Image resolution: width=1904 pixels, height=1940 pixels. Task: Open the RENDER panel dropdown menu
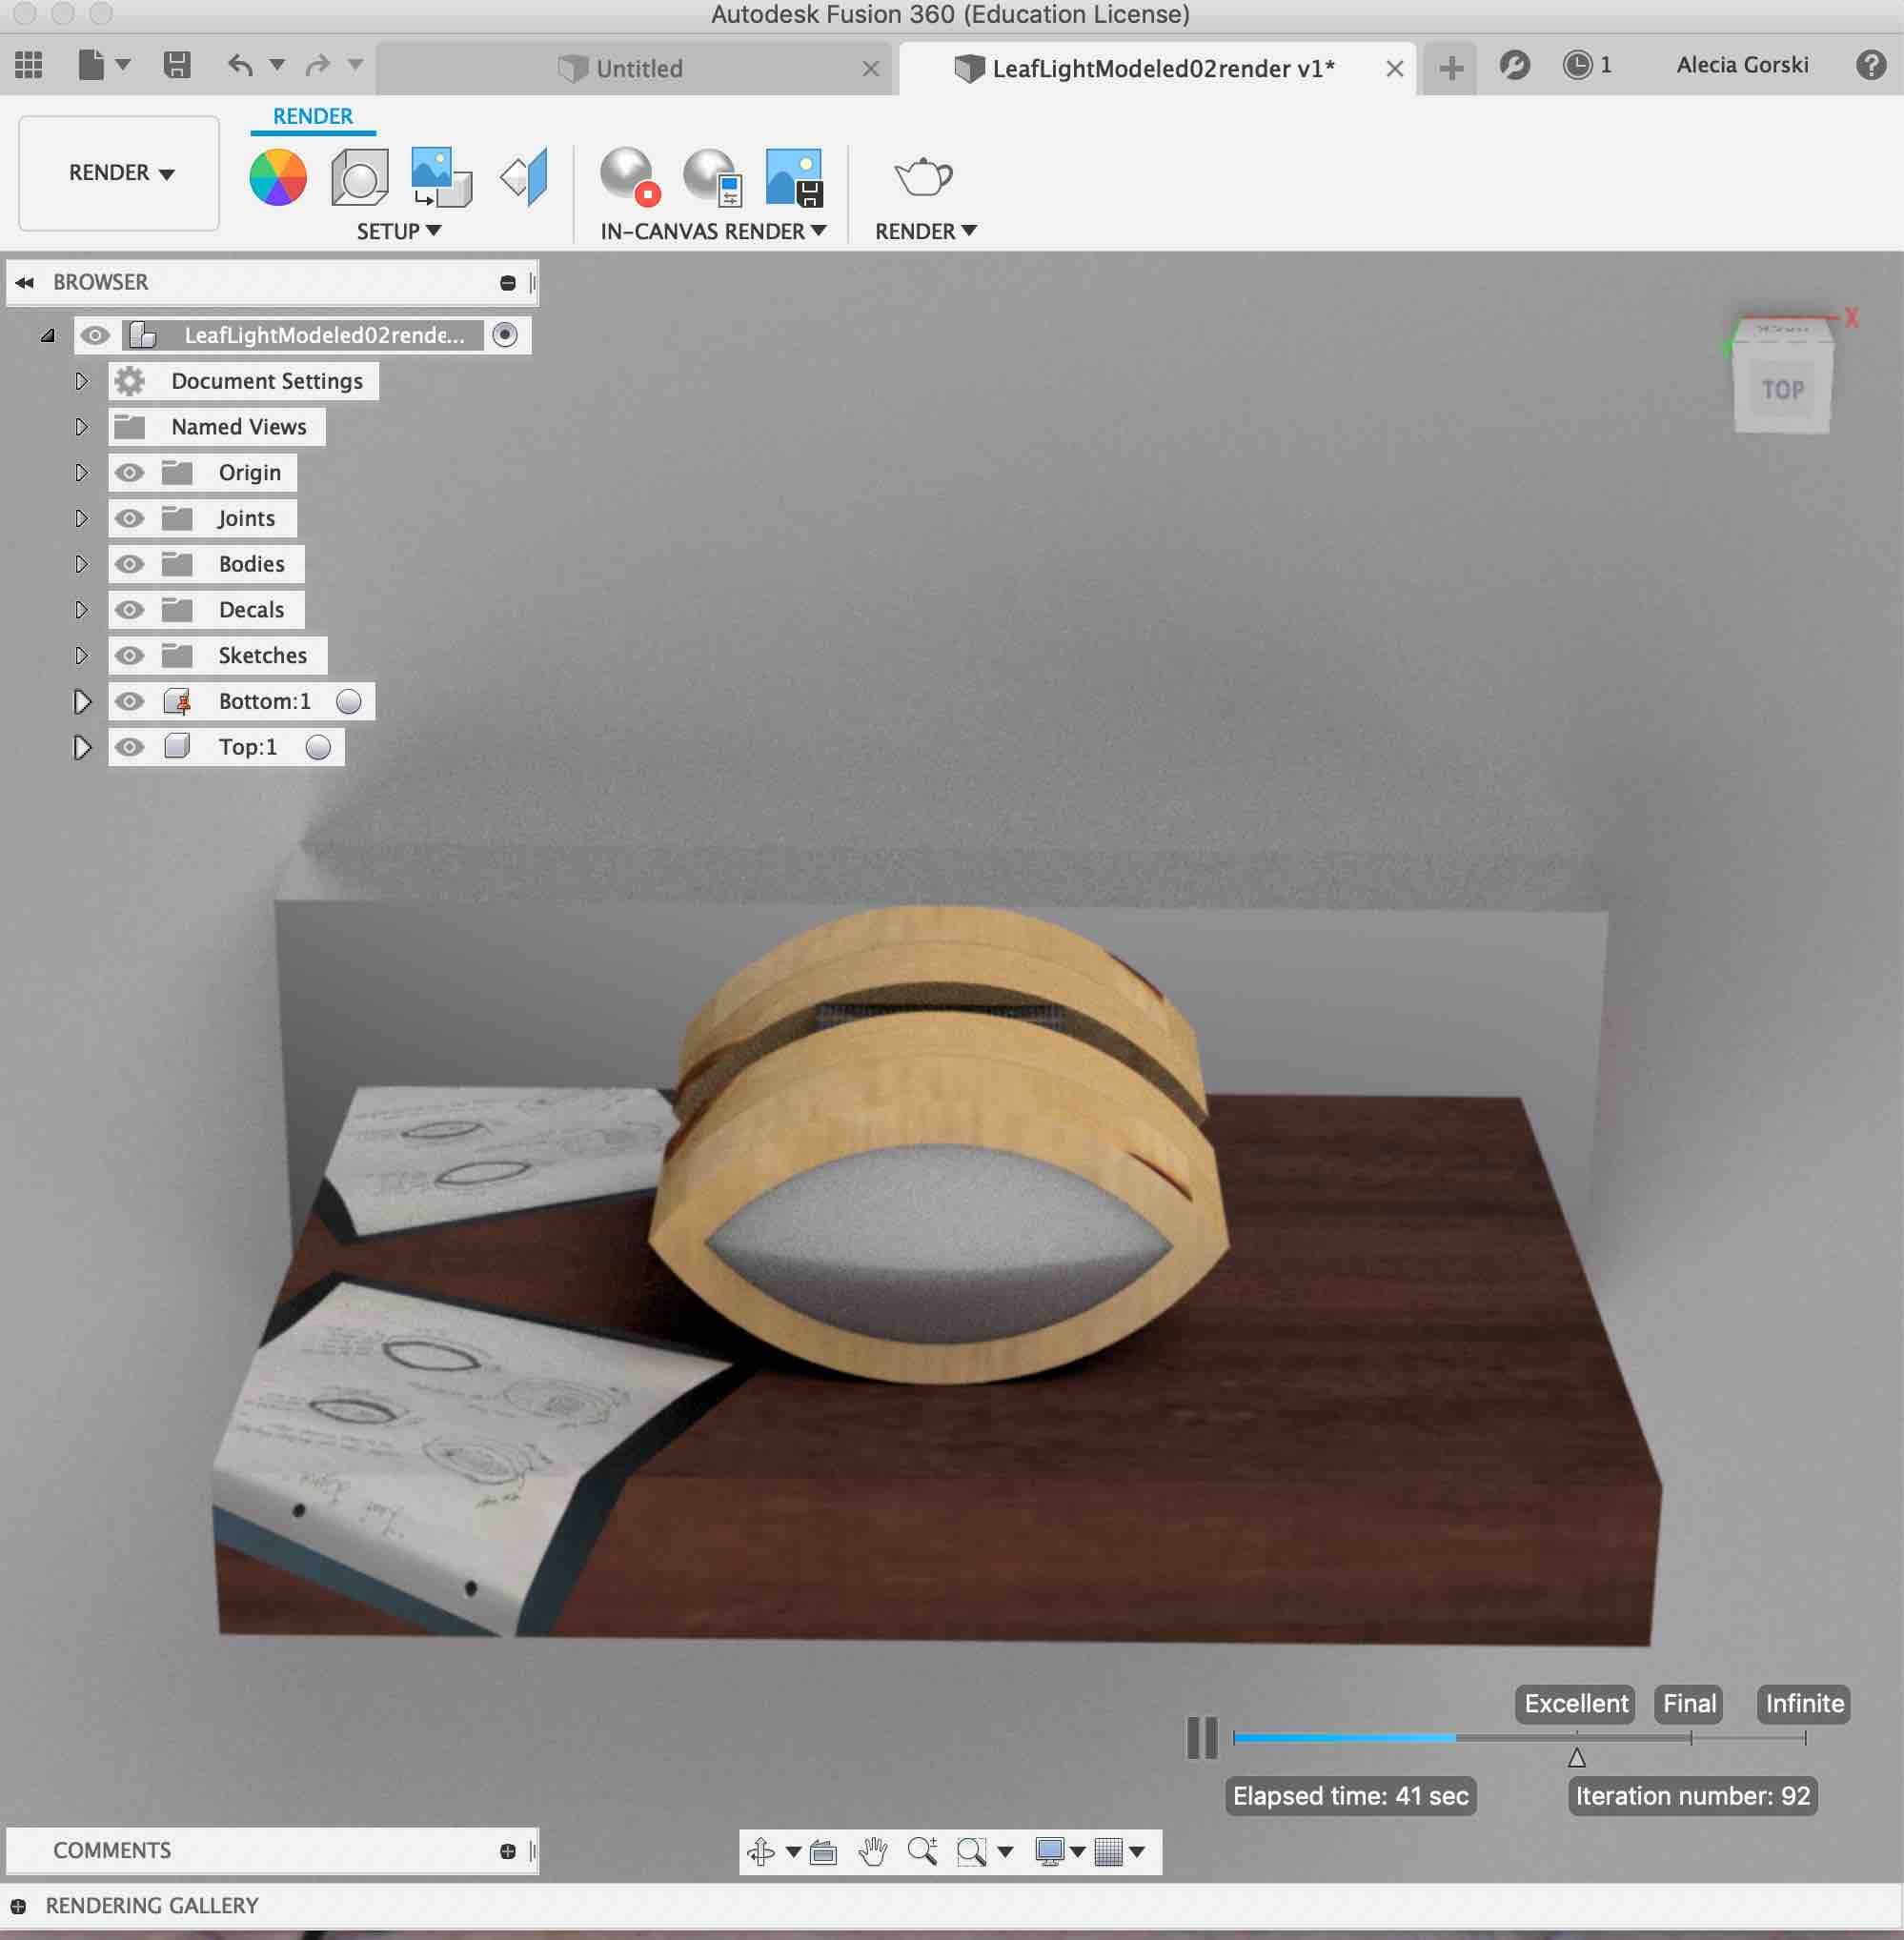pos(926,231)
